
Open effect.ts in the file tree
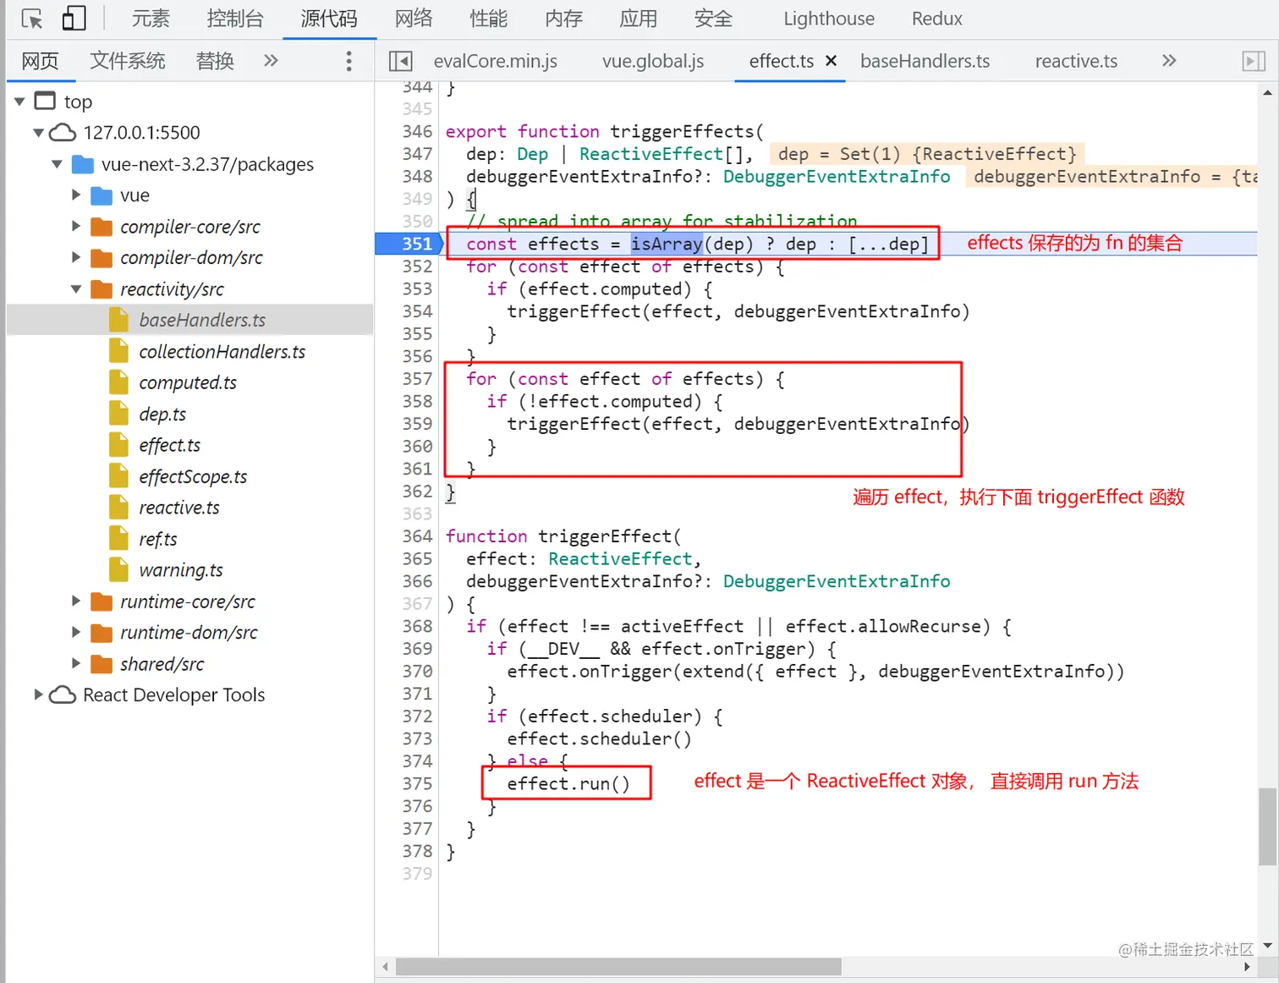(170, 445)
